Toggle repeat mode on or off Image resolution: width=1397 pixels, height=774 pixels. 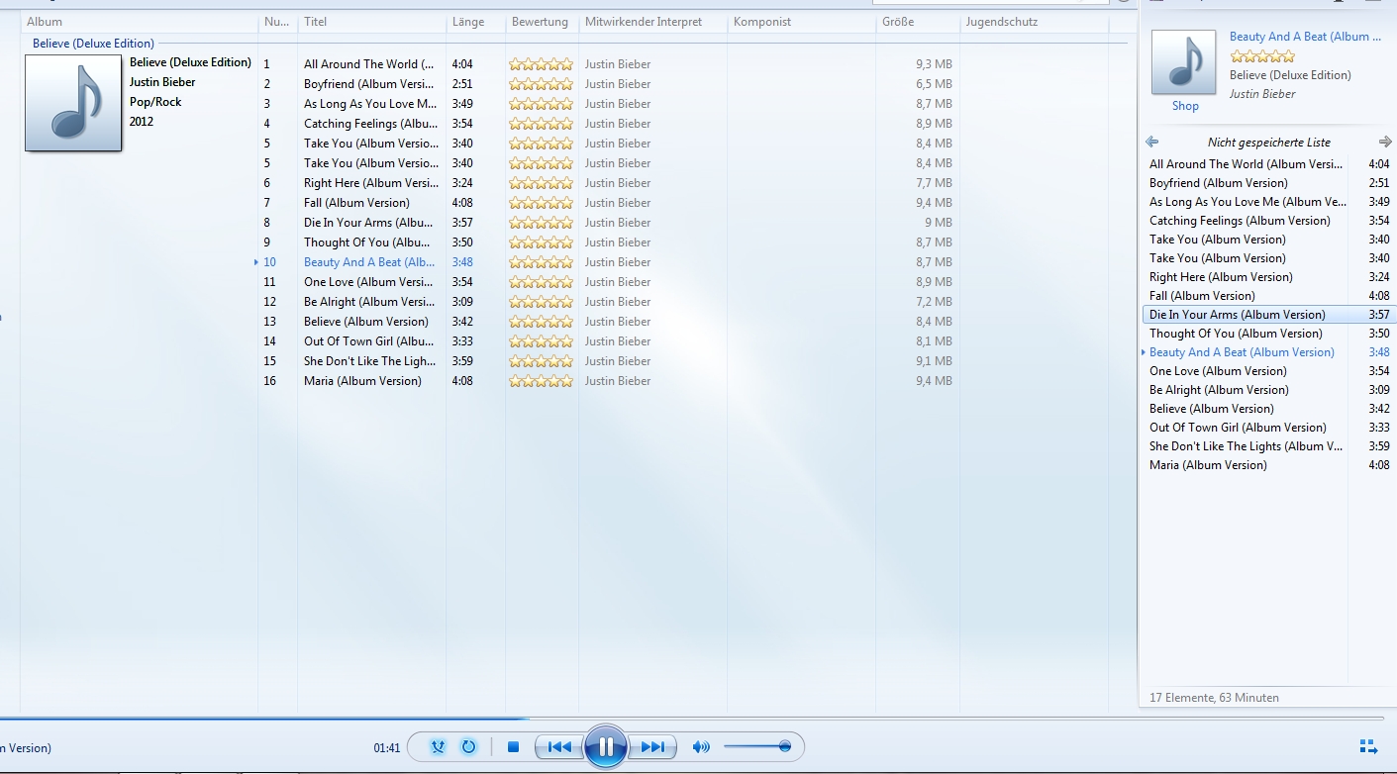click(468, 747)
